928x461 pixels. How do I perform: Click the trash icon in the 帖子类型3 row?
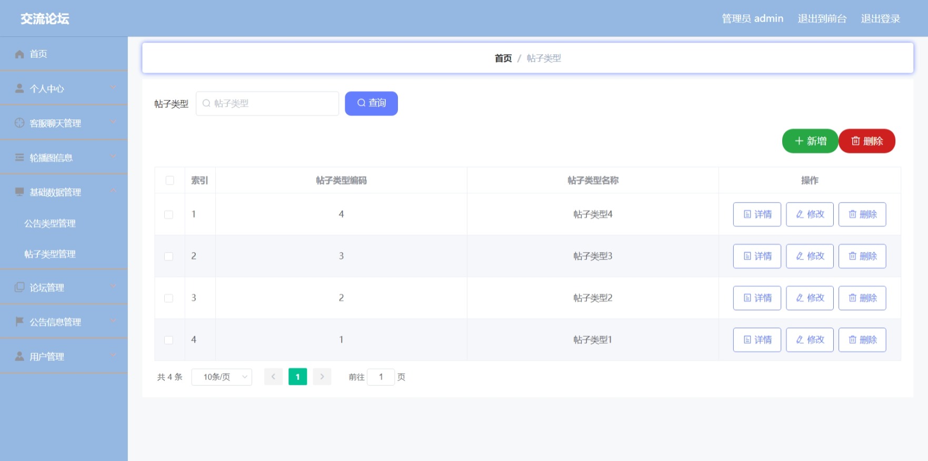[853, 256]
